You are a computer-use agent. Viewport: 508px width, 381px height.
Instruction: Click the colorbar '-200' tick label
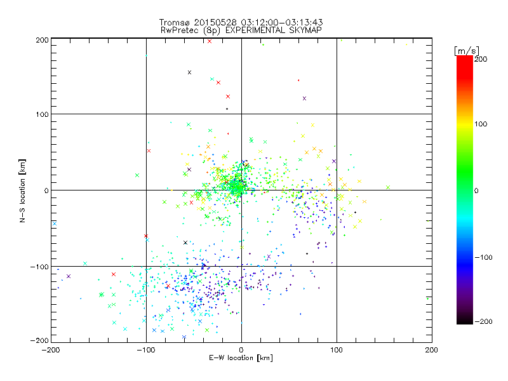pos(483,321)
